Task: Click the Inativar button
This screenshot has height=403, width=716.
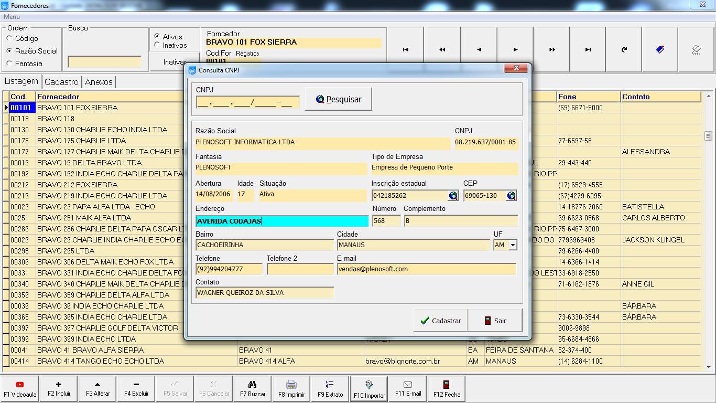Action: click(175, 62)
